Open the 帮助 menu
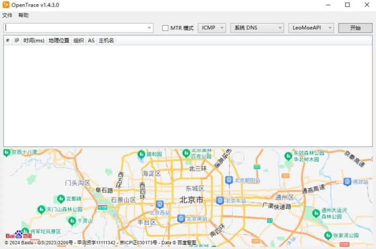This screenshot has width=376, height=249. click(x=24, y=16)
